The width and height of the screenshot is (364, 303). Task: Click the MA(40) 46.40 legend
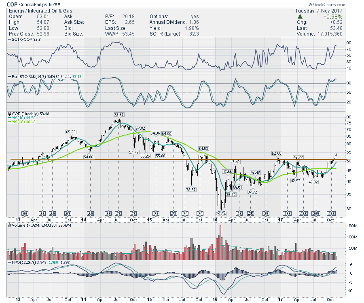click(21, 122)
